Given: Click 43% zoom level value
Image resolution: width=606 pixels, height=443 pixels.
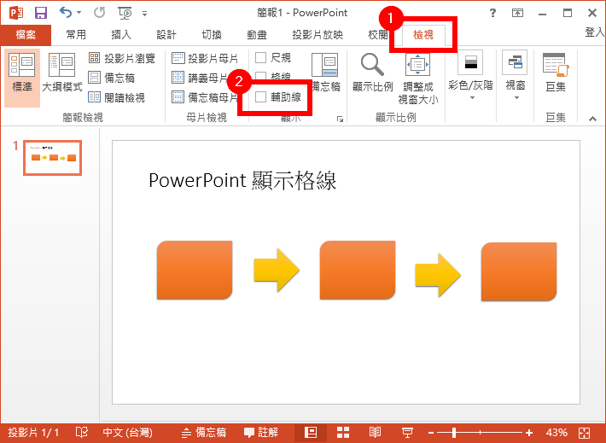Looking at the screenshot, I should pos(556,432).
